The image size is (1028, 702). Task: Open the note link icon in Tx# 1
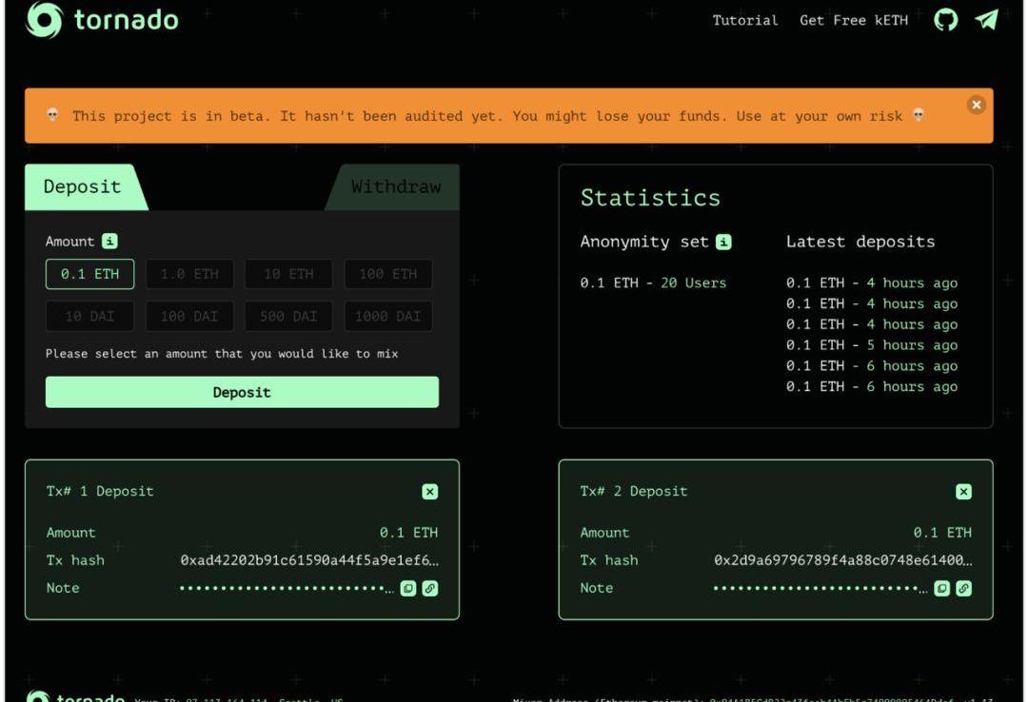click(429, 588)
